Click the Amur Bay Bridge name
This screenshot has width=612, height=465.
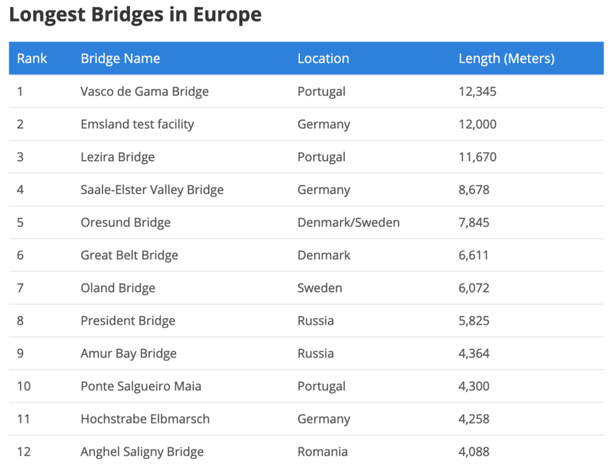(x=128, y=353)
